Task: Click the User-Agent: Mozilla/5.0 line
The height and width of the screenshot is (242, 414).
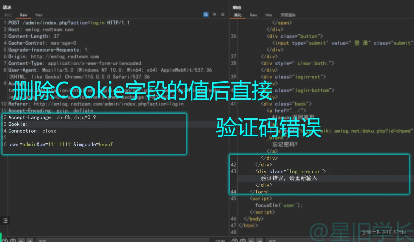Action: click(x=110, y=70)
